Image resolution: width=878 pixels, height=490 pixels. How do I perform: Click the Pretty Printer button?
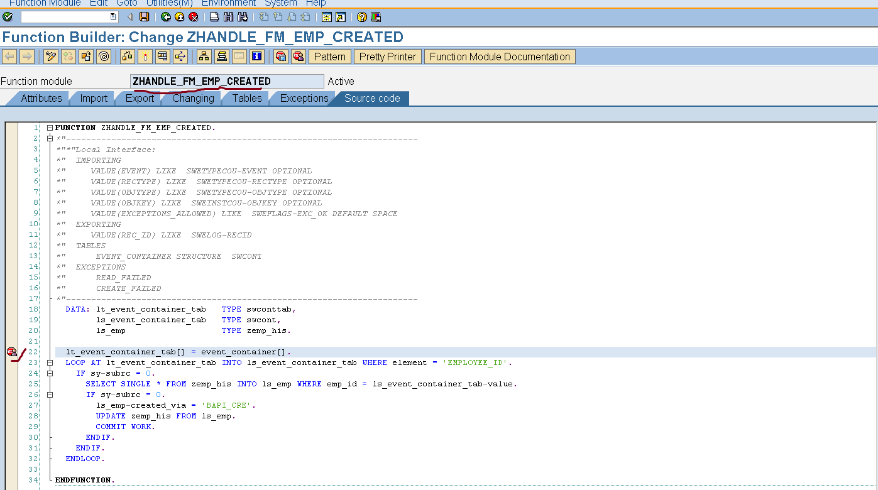tap(387, 57)
